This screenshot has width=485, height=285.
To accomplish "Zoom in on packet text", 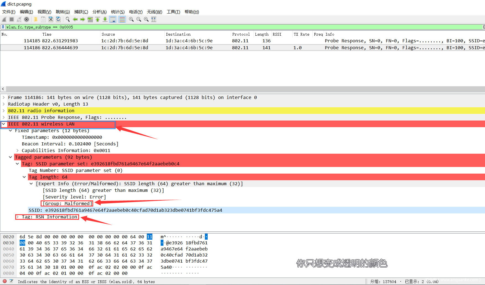I will [x=131, y=19].
